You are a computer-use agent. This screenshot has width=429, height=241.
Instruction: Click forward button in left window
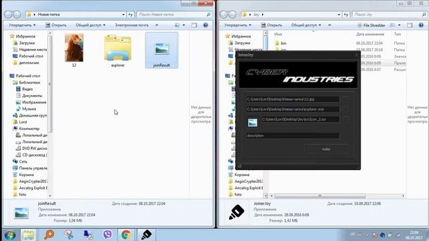point(17,15)
